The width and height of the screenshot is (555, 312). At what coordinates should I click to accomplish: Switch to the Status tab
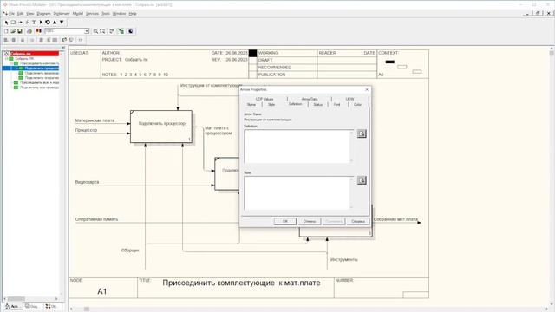pos(318,105)
